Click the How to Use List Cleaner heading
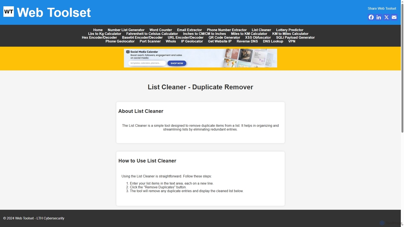404x227 pixels. tap(147, 161)
